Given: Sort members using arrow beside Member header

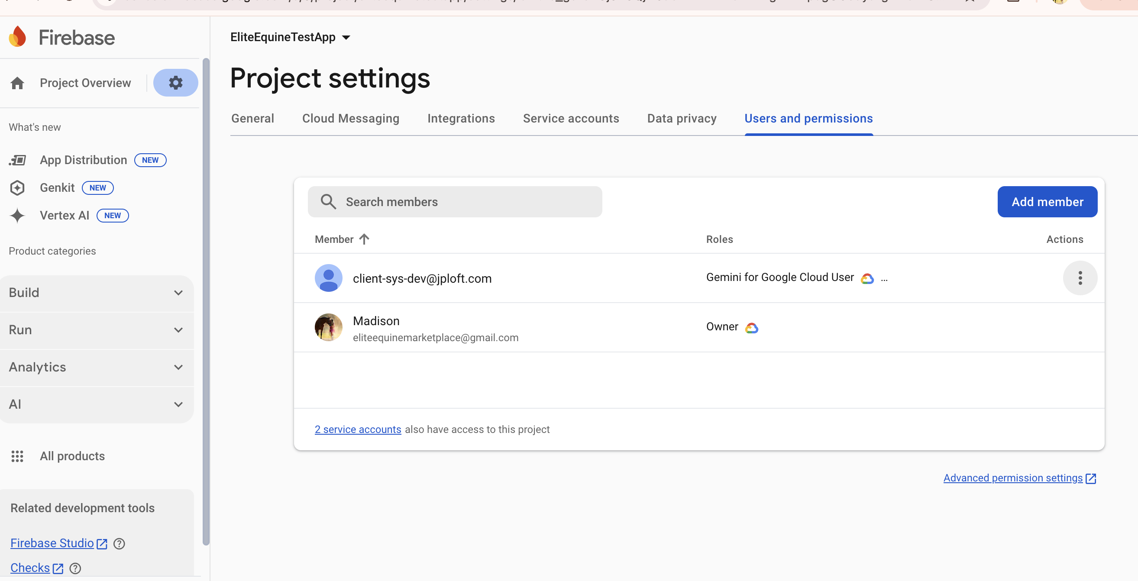Looking at the screenshot, I should coord(364,239).
